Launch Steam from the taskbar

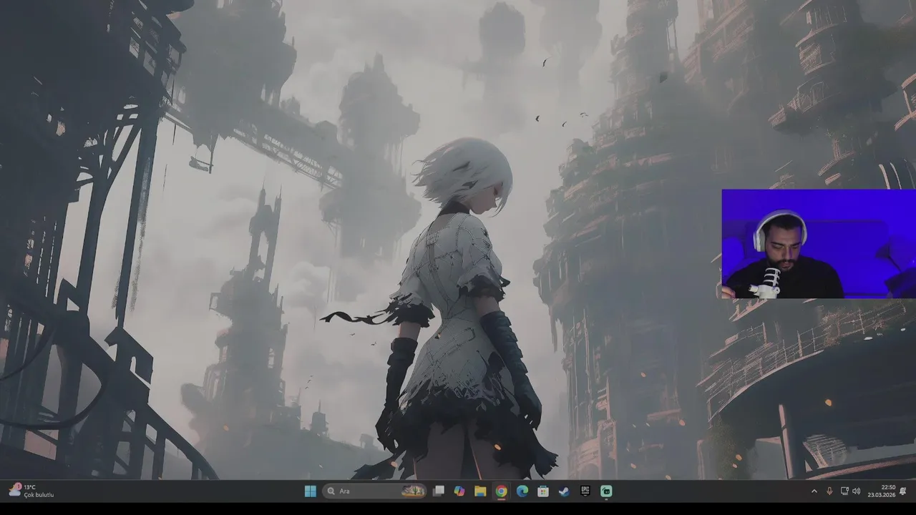(x=564, y=491)
